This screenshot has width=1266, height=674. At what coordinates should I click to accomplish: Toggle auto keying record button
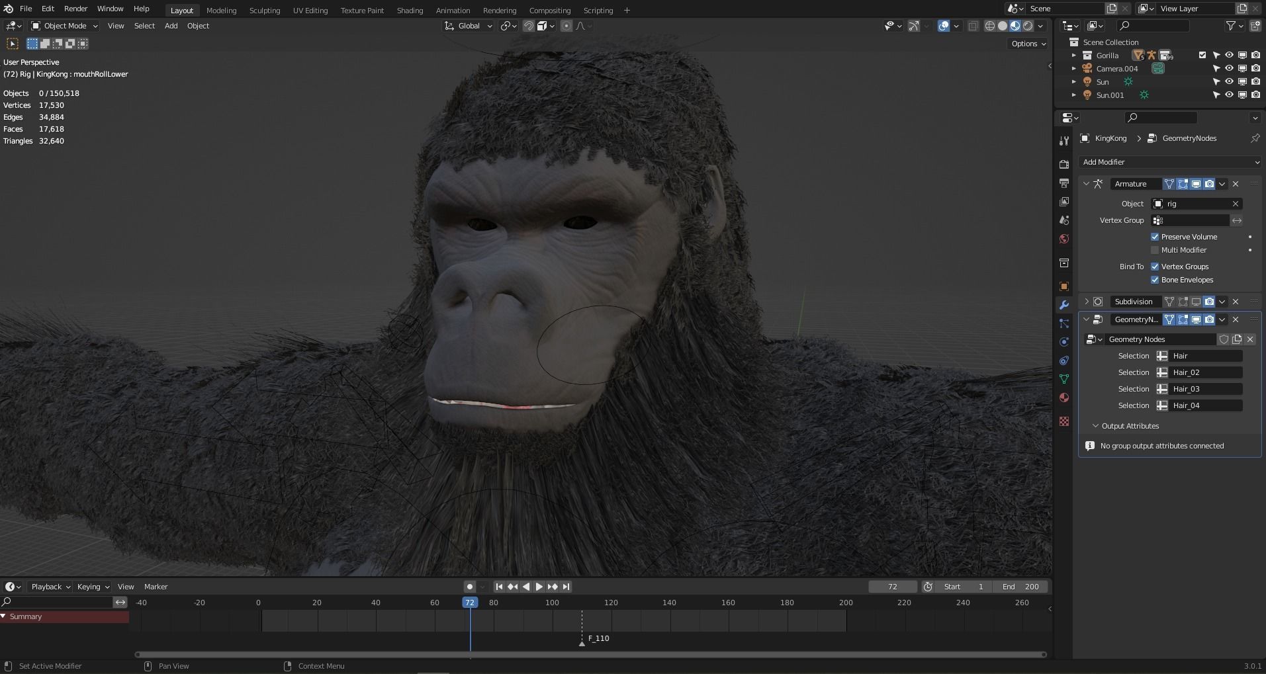(469, 587)
